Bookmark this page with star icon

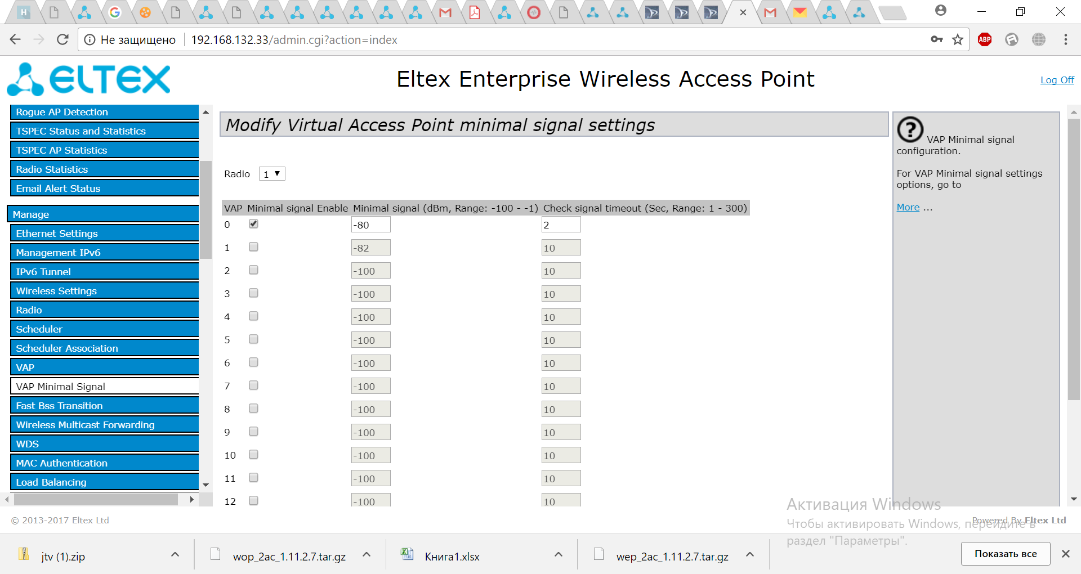click(958, 39)
